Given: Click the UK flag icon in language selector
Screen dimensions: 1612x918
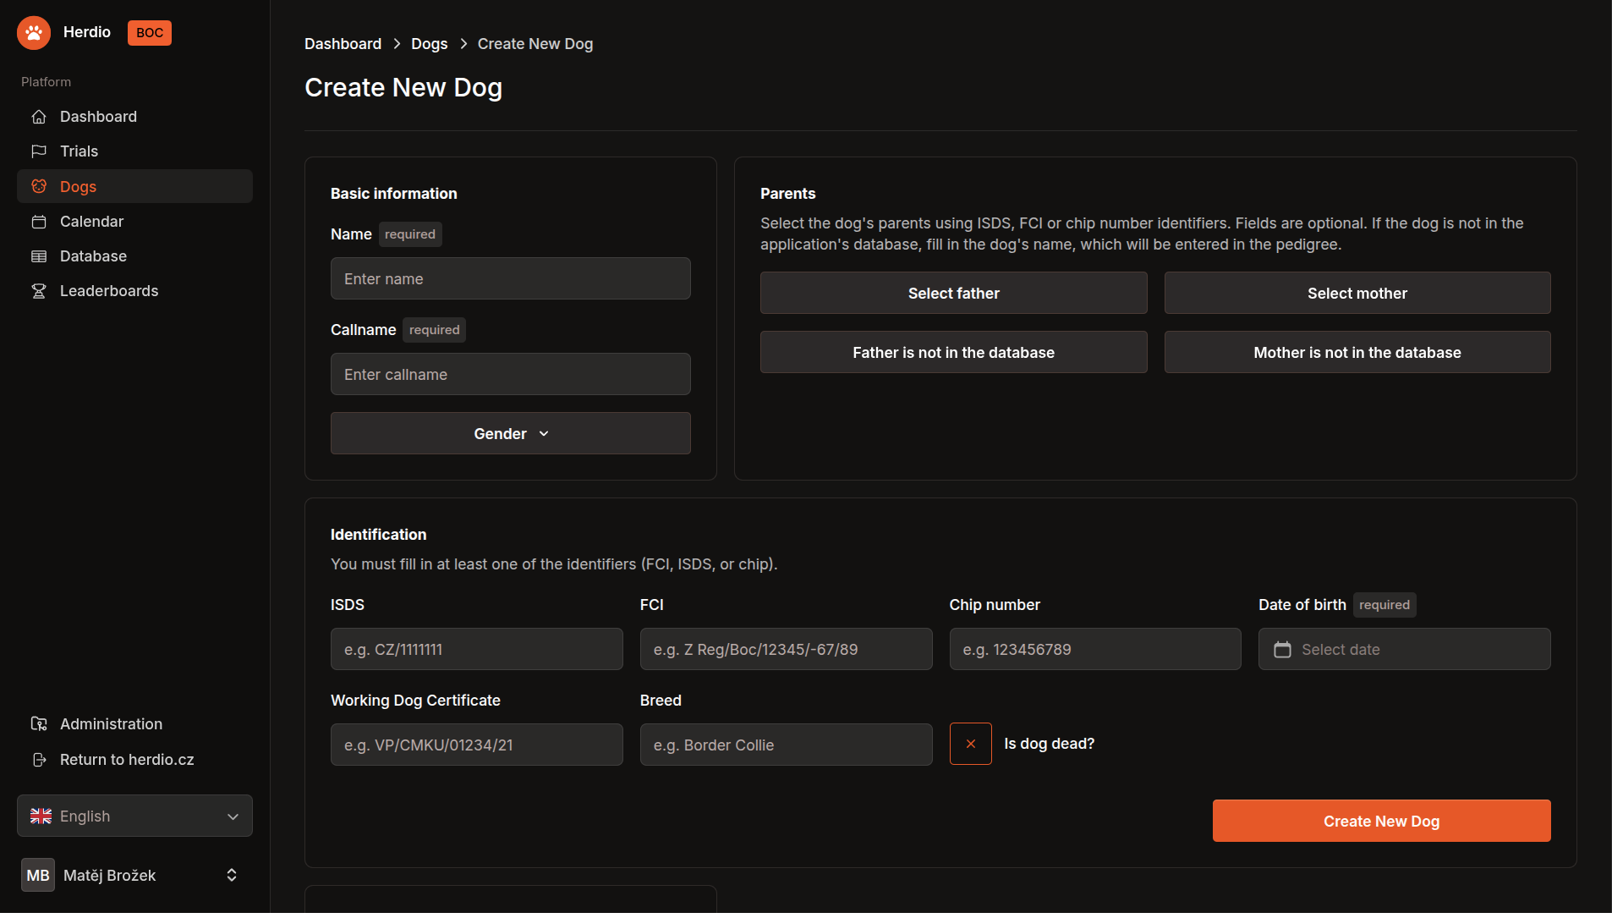Looking at the screenshot, I should pos(41,816).
